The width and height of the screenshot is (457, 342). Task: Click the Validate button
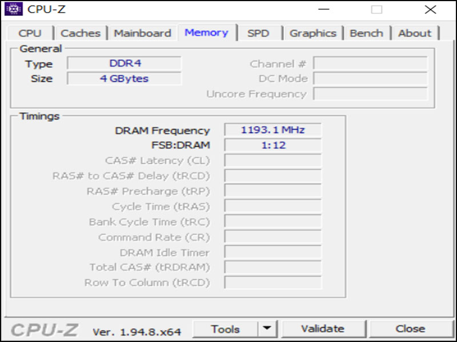pyautogui.click(x=323, y=329)
